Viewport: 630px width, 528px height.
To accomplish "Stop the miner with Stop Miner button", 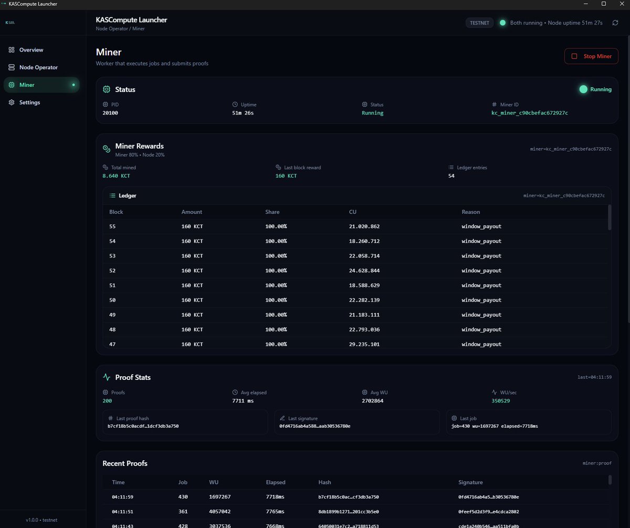I will coord(591,56).
